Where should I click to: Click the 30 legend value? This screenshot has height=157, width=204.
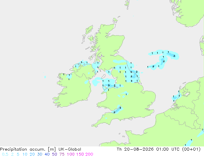pos(40,154)
